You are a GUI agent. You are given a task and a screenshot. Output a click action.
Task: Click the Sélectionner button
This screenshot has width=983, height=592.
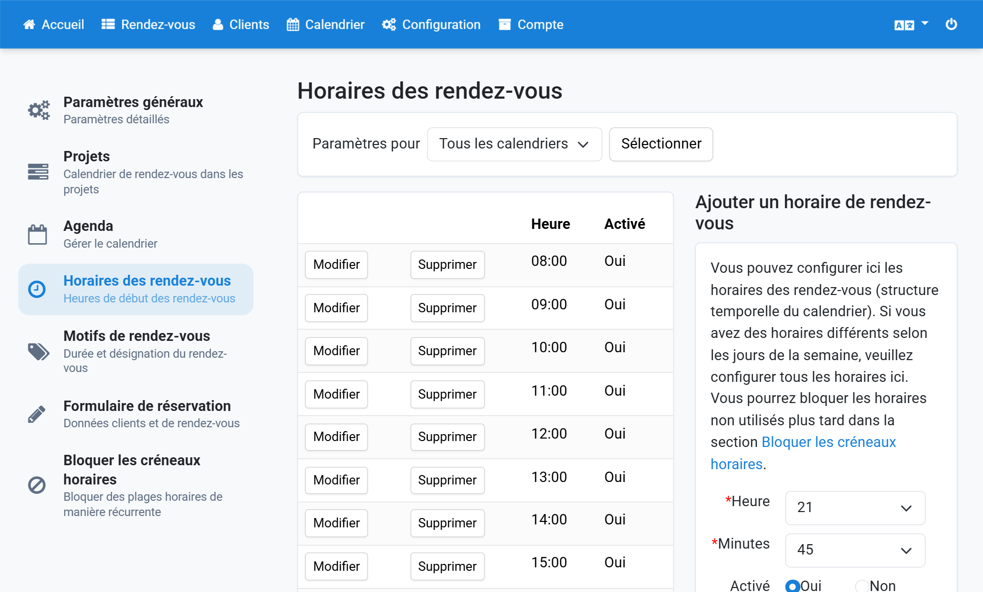pos(661,144)
